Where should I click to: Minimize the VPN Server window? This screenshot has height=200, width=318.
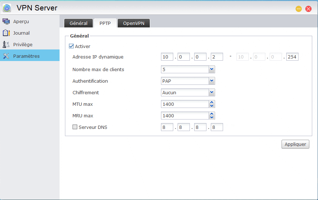(x=299, y=9)
